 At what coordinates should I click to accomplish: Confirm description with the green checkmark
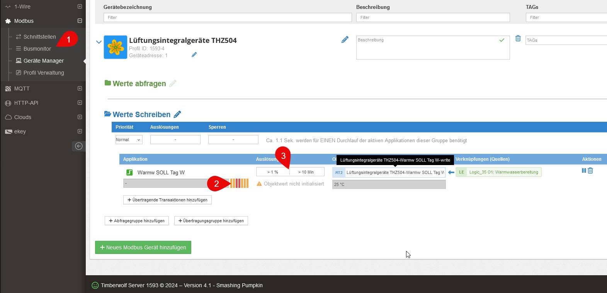[x=502, y=40]
